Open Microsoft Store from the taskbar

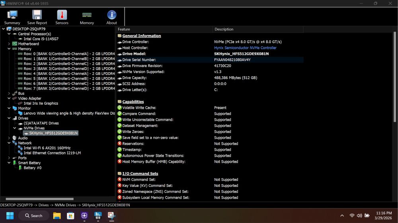(x=70, y=216)
